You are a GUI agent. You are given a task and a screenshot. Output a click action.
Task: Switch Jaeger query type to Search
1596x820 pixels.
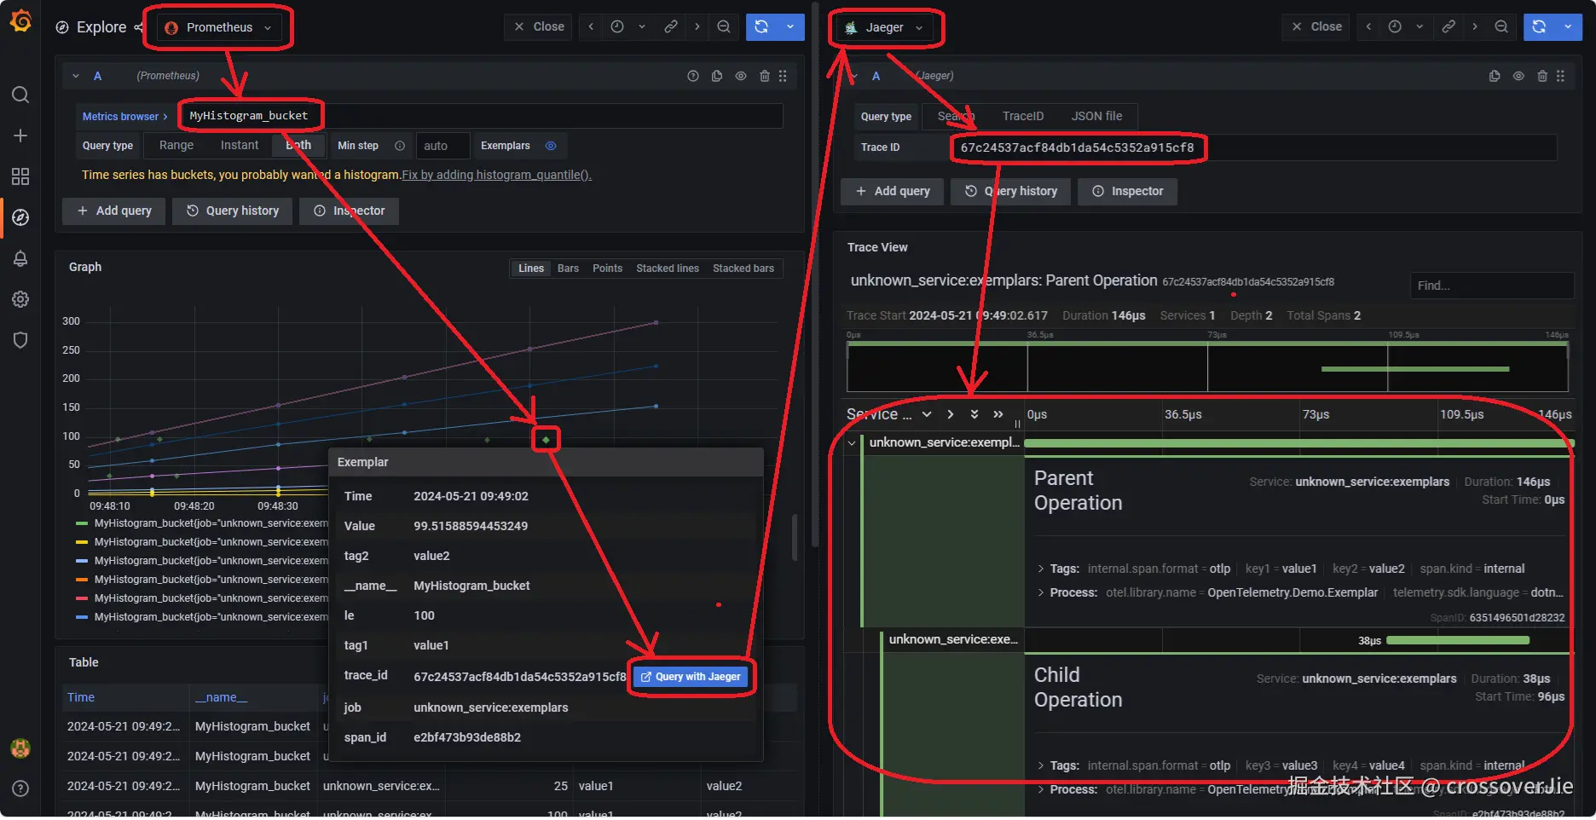[x=956, y=116]
